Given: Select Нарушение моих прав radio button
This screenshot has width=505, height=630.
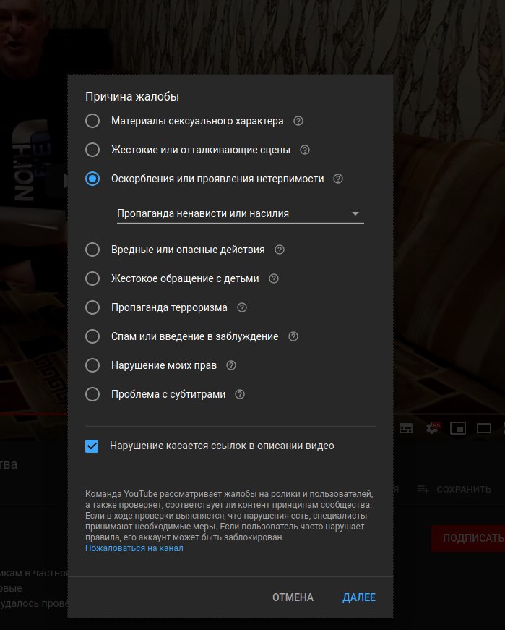Looking at the screenshot, I should [x=92, y=365].
